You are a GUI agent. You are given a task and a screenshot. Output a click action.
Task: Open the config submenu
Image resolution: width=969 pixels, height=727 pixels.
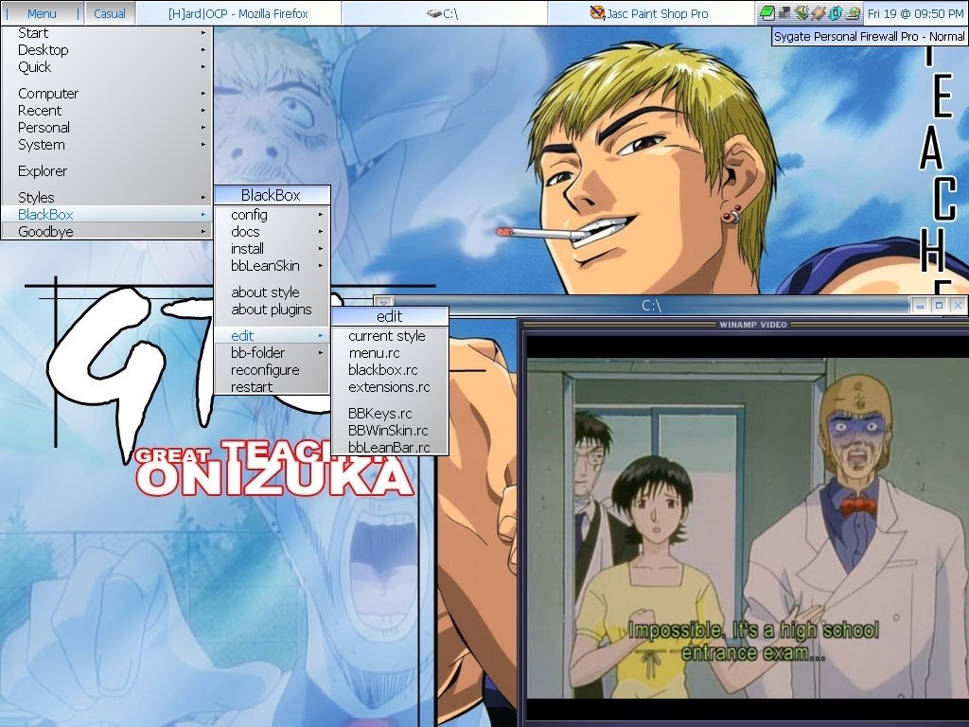(272, 215)
